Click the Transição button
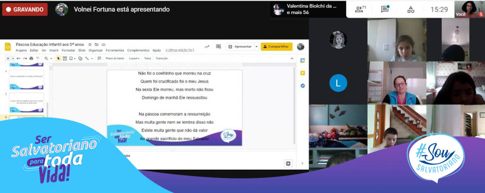The width and height of the screenshot is (485, 193). click(162, 58)
